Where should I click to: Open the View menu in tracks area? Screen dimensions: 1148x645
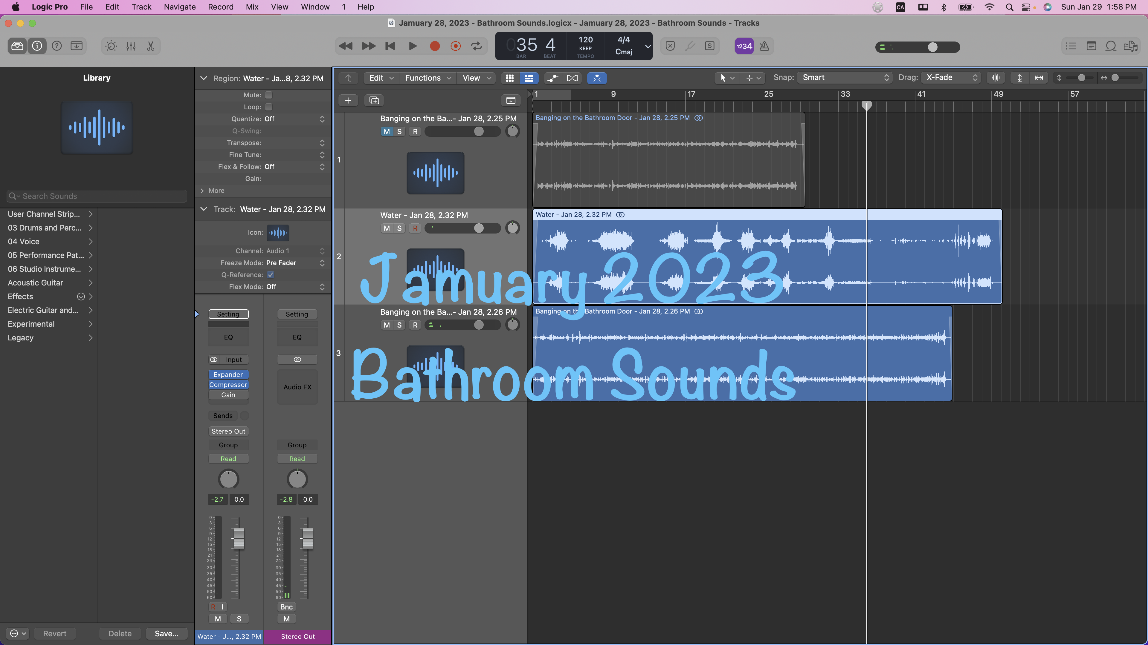(477, 78)
